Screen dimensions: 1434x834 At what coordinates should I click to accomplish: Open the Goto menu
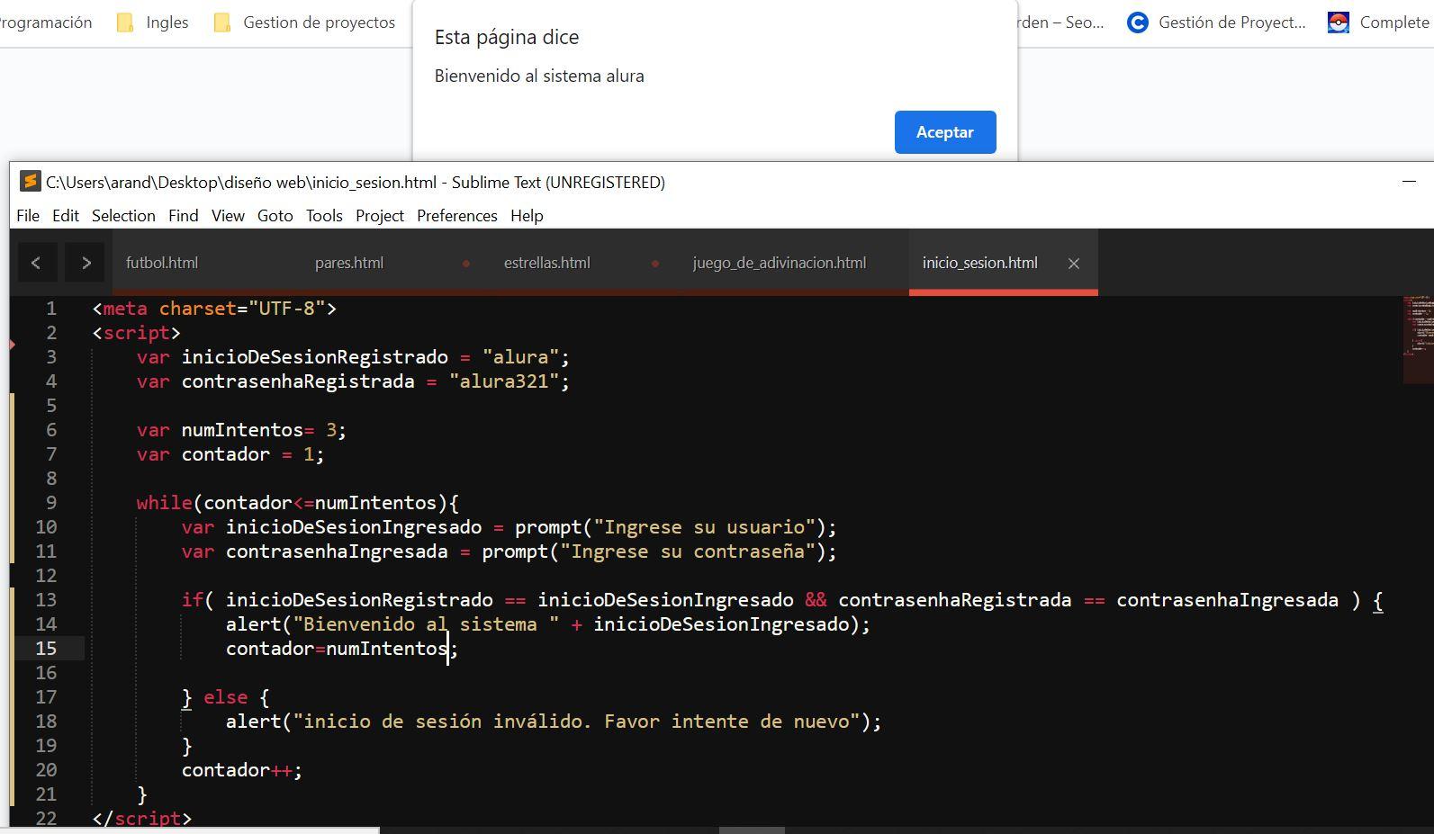pyautogui.click(x=275, y=216)
